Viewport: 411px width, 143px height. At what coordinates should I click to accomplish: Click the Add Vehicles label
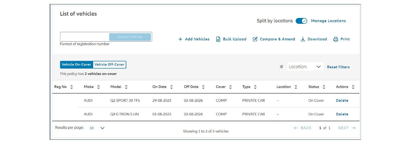click(197, 39)
